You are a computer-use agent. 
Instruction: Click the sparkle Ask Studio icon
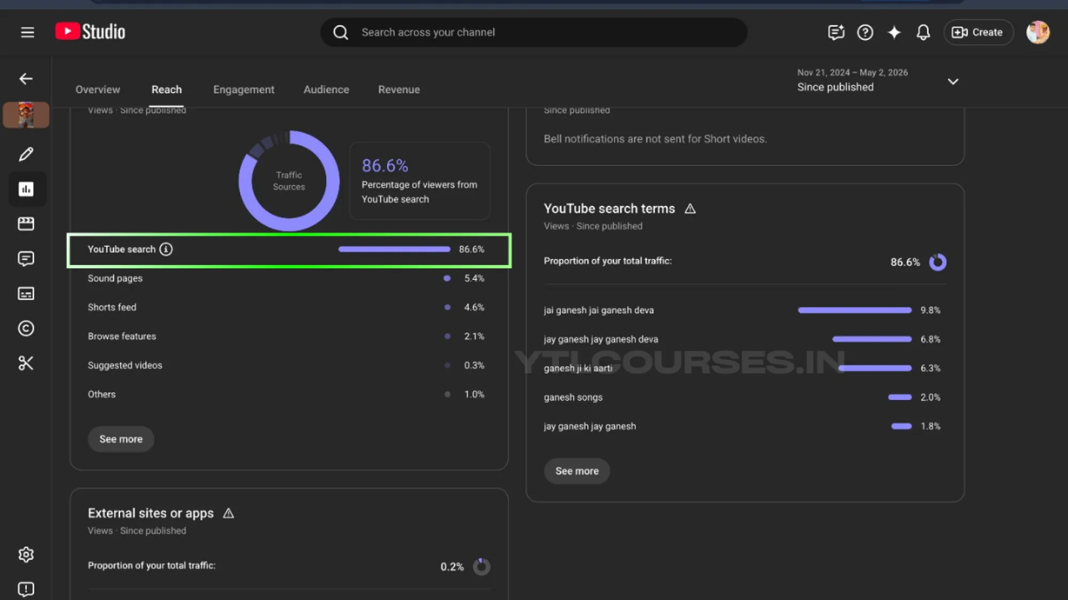[894, 33]
